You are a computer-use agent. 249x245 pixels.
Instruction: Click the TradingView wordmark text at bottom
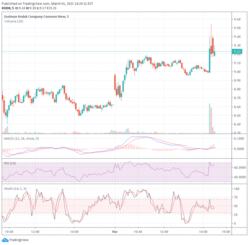[x=19, y=240]
